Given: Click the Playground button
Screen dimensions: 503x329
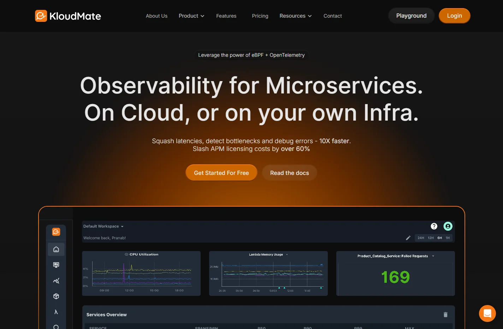Looking at the screenshot, I should click(411, 16).
